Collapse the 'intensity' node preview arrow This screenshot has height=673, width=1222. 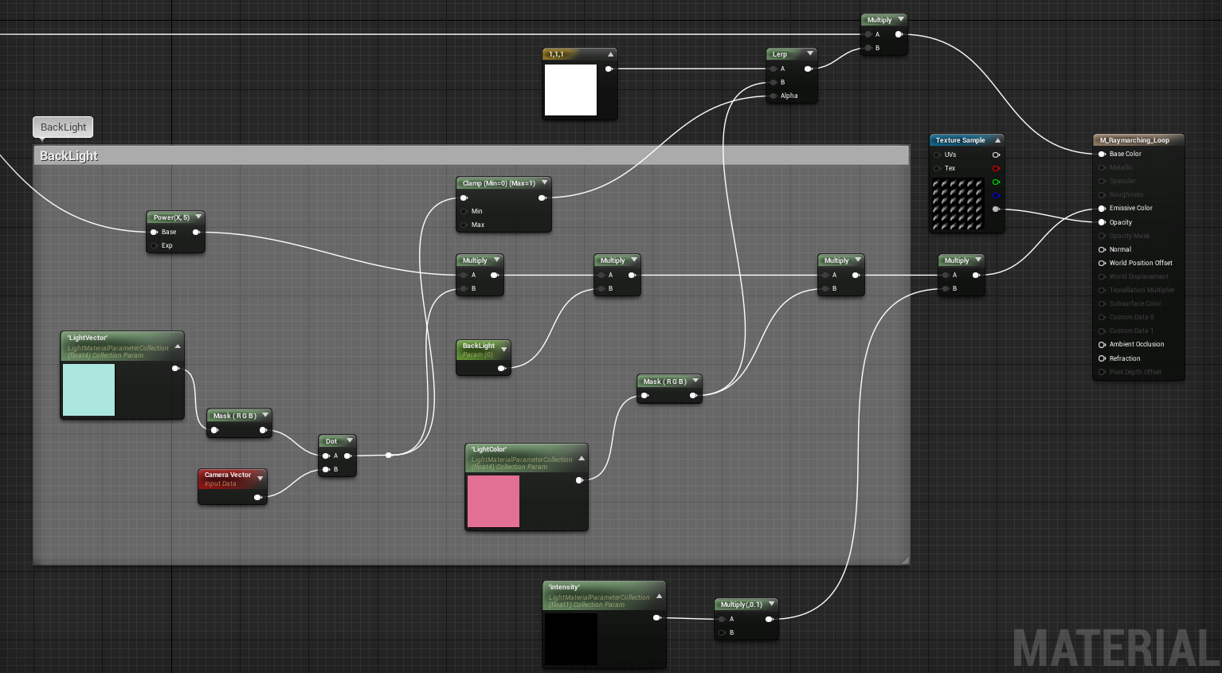659,596
